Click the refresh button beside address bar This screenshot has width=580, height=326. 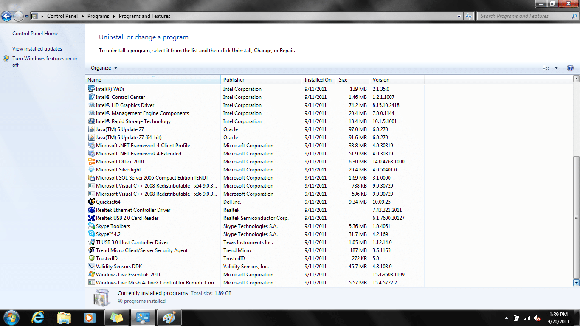469,16
